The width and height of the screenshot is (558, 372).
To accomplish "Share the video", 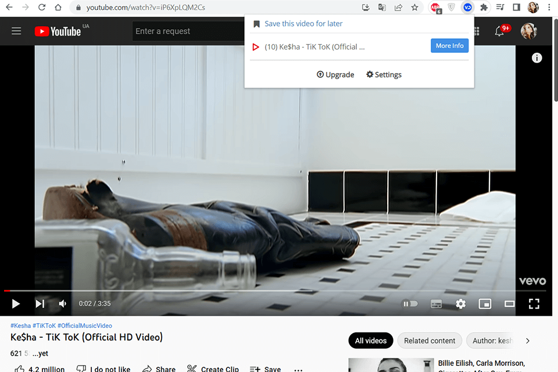I will [159, 369].
